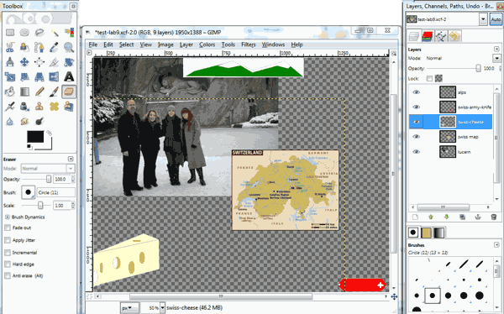504x314 pixels.
Task: Select the Crop tool
Action: pyautogui.click(x=54, y=61)
